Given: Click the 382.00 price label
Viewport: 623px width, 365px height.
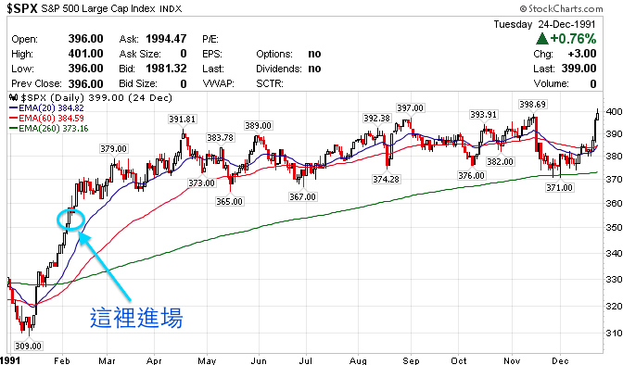Looking at the screenshot, I should tap(501, 161).
